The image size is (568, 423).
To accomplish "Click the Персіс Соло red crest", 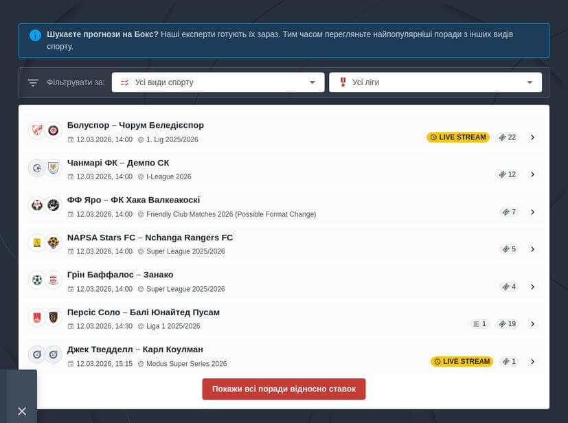I will [x=37, y=317].
